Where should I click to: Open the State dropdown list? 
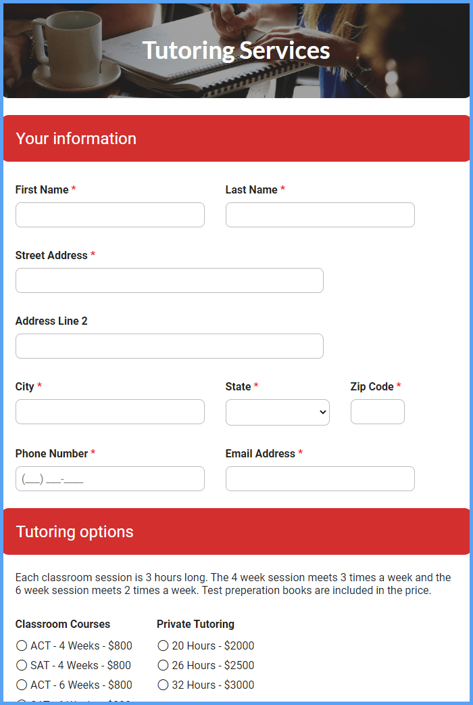[278, 412]
